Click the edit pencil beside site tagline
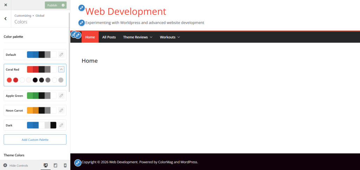The image size is (360, 170). pos(82,23)
